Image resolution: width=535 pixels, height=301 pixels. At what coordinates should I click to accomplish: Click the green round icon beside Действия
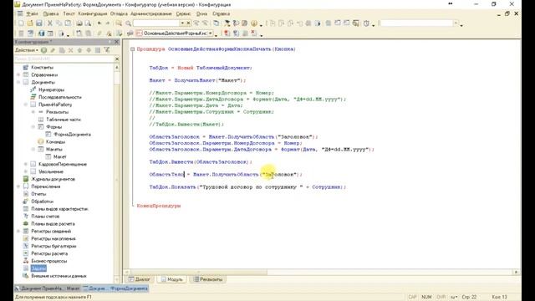[43, 50]
